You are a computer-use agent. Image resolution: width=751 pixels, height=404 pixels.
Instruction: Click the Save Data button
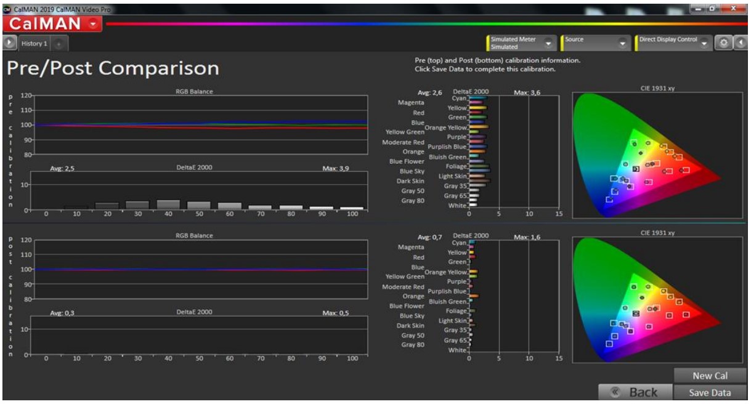[x=710, y=392]
